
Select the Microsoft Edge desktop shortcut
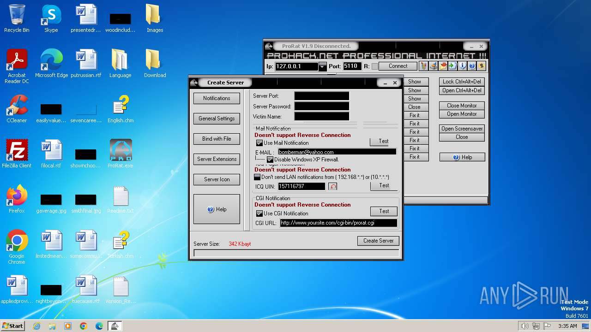click(x=51, y=64)
